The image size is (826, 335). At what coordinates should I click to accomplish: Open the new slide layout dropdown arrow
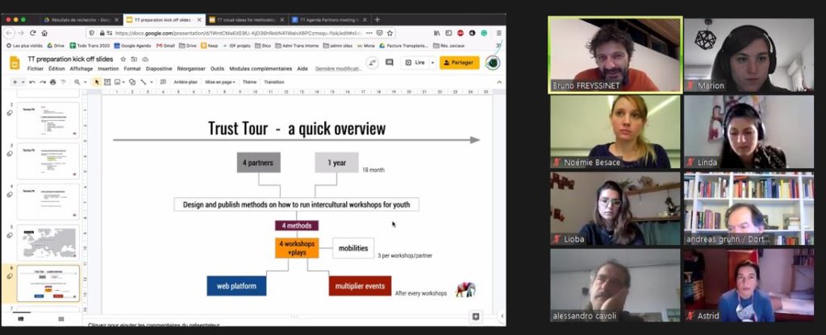tap(22, 82)
